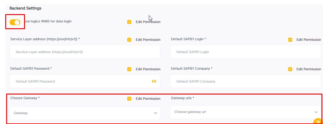Toggle Edit Permission for Choose Gateway
The height and width of the screenshot is (124, 323).
129,99
